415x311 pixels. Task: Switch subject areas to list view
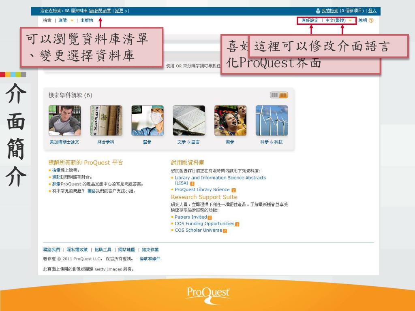(283, 95)
